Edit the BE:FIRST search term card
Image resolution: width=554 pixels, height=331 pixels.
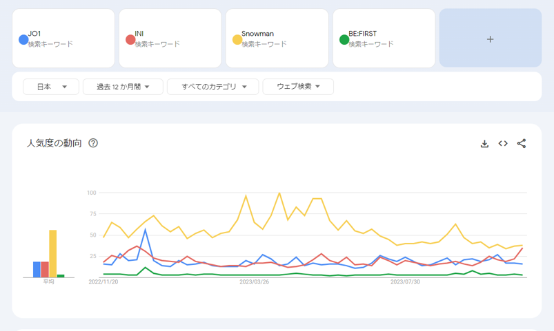coord(384,38)
